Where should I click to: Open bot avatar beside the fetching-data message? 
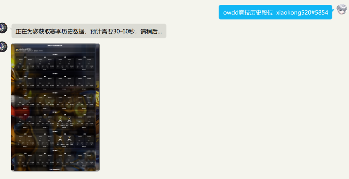pos(3,28)
